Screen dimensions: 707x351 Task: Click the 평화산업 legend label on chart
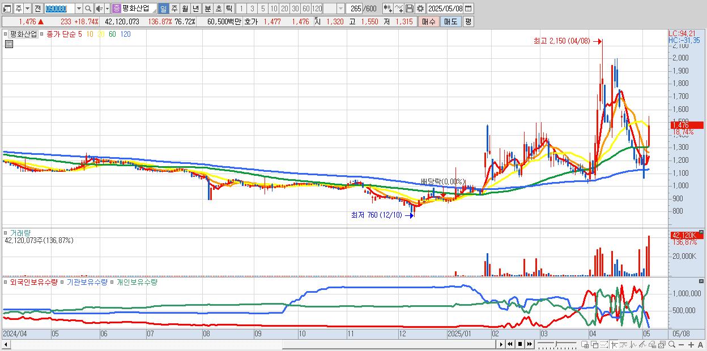click(23, 34)
